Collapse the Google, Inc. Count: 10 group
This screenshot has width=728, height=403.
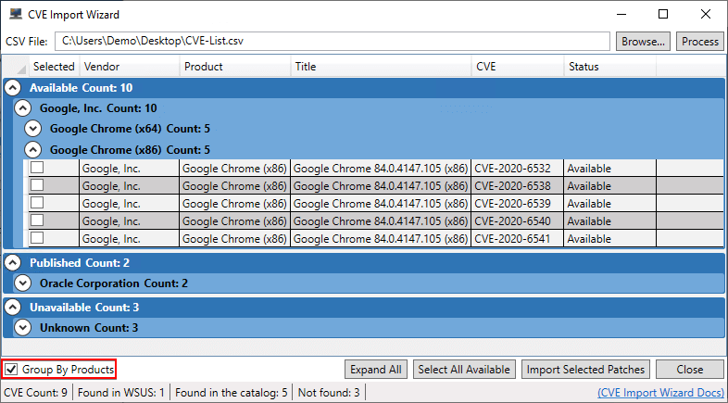pos(23,108)
